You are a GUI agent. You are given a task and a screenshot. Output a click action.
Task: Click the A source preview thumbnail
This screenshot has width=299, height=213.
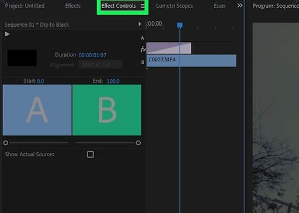tap(37, 110)
